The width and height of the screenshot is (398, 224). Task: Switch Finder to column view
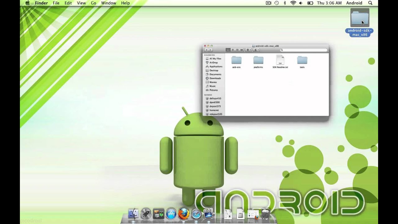coord(237,50)
